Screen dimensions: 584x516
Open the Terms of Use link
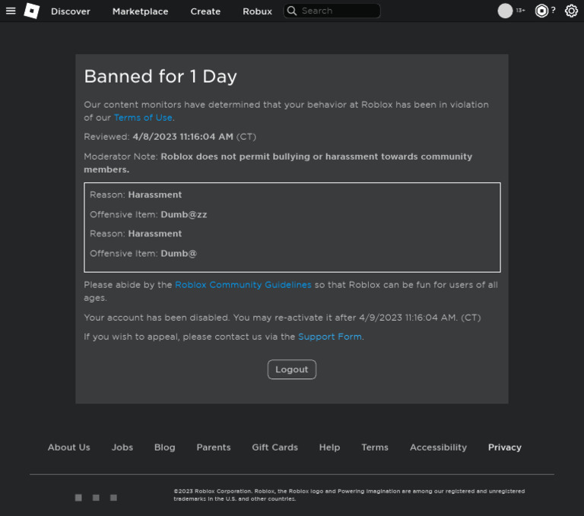pos(143,118)
